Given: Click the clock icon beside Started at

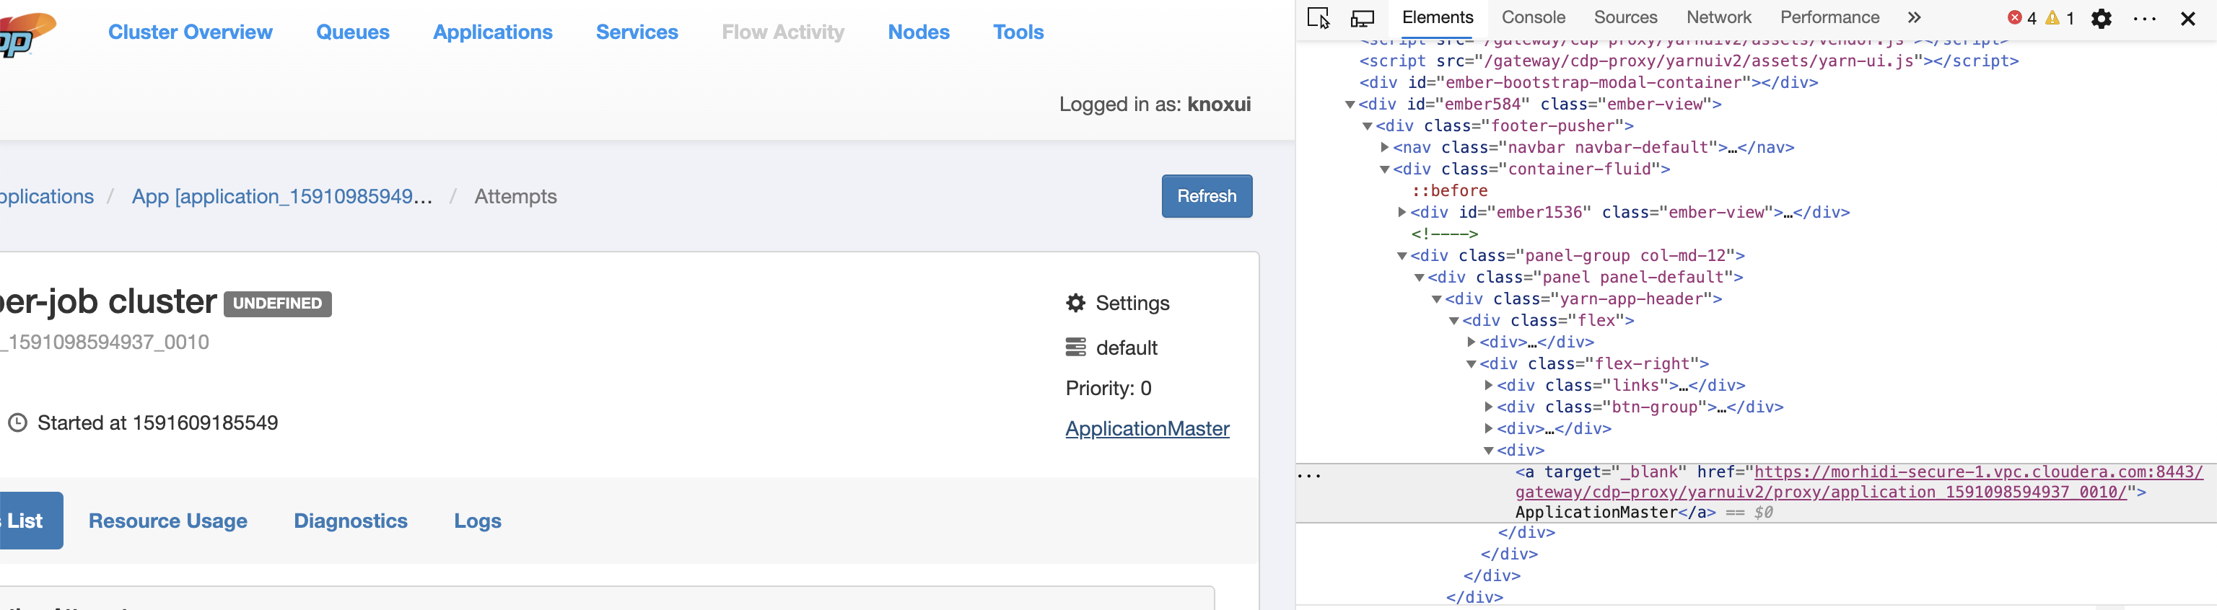Looking at the screenshot, I should coord(18,423).
